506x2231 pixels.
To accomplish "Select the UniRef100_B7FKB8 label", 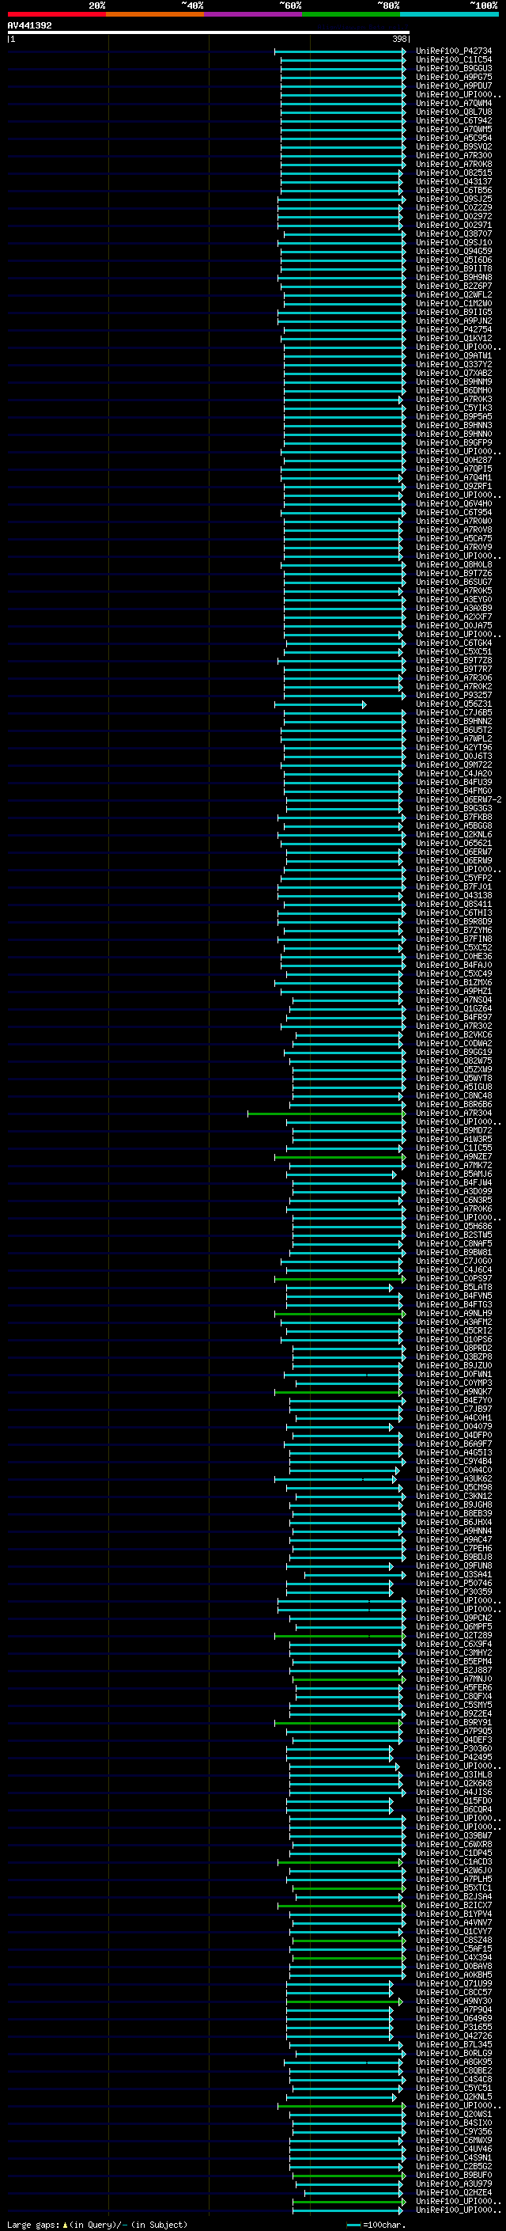I will pos(454,818).
